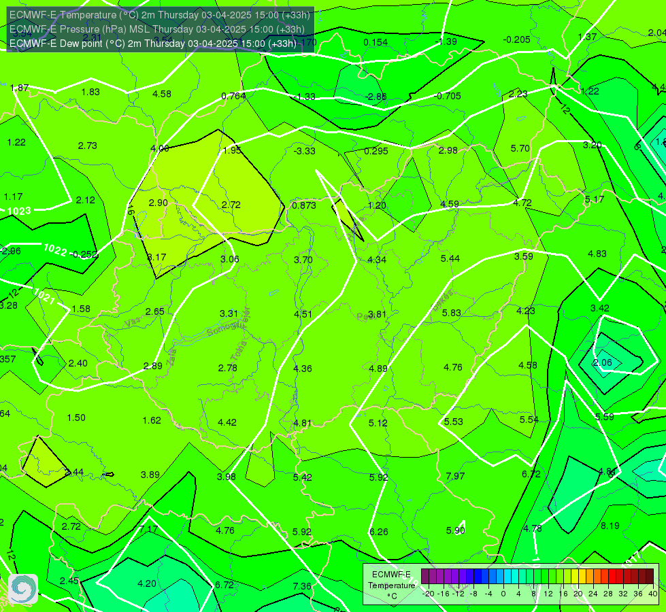Click the dew point value 3.42
Image resolution: width=666 pixels, height=612 pixels.
coord(600,308)
